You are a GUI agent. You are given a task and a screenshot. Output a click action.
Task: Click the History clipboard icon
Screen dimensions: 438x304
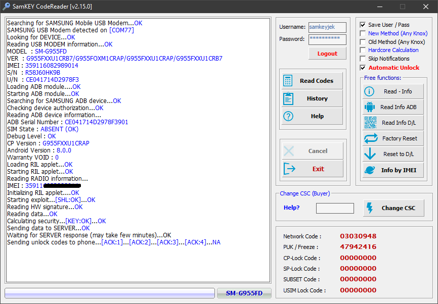288,98
